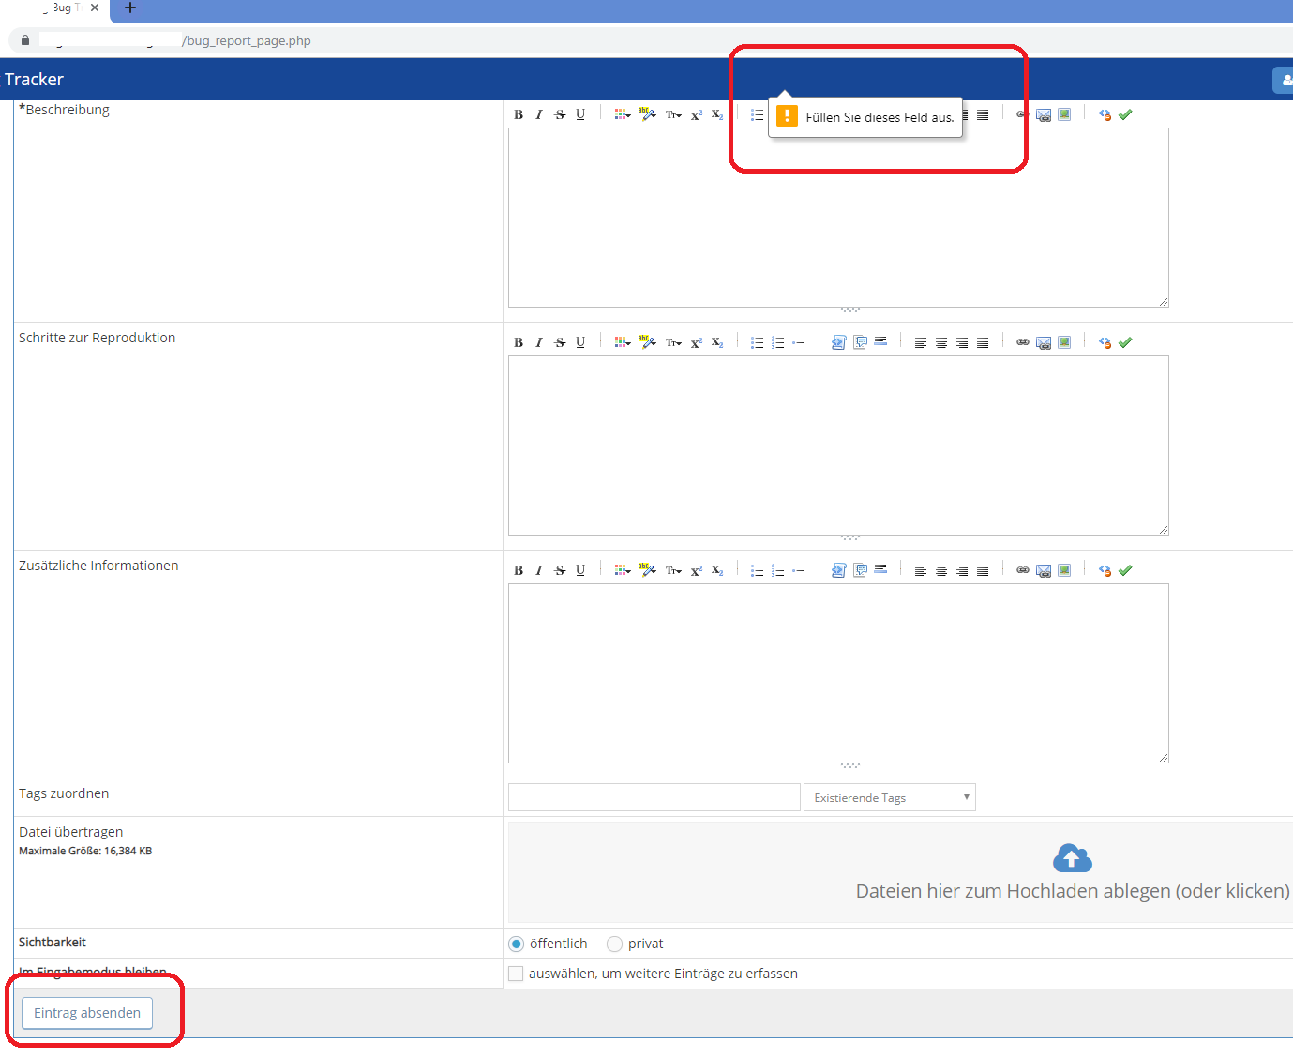Select the öffentlich visibility radio button
Image resolution: width=1293 pixels, height=1057 pixels.
[x=516, y=944]
